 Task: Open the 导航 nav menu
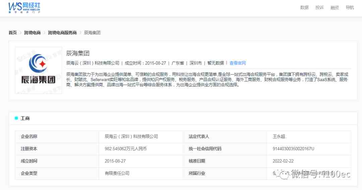pyautogui.click(x=350, y=7)
